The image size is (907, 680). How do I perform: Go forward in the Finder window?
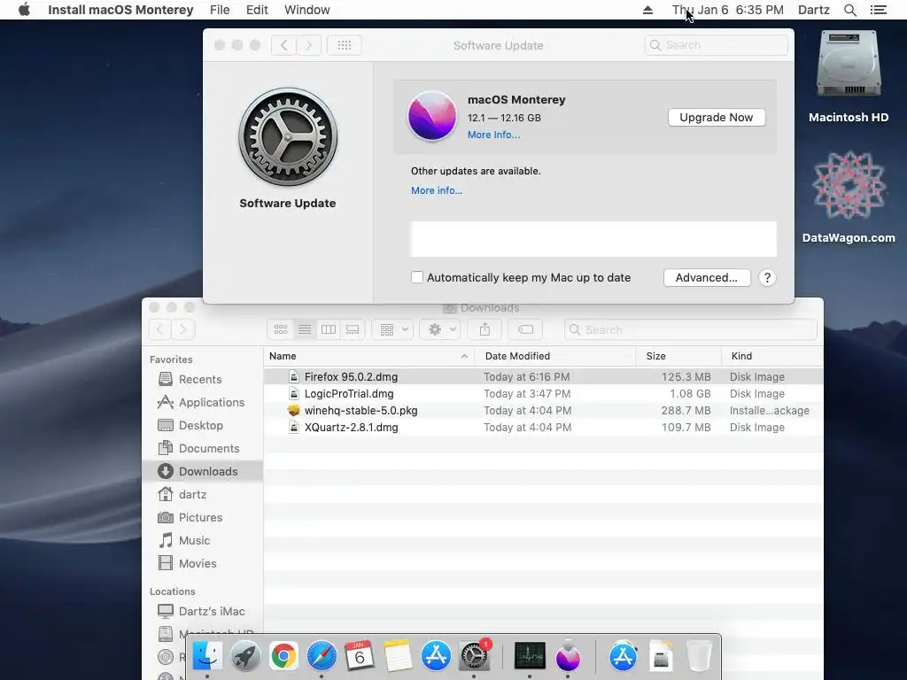182,329
